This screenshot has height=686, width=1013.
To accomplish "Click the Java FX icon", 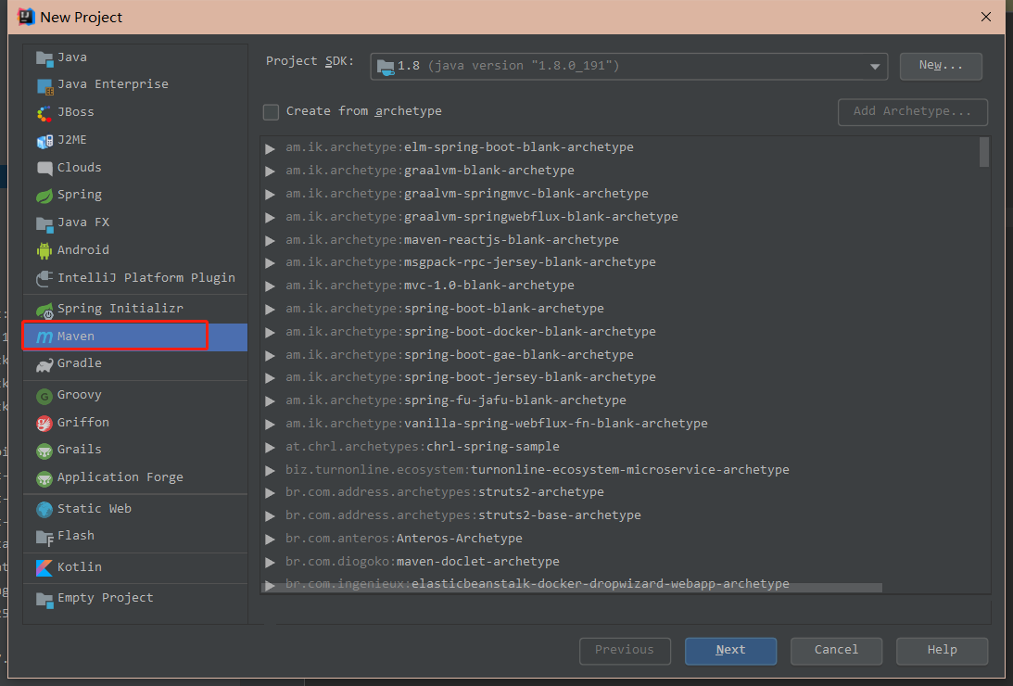I will [44, 223].
